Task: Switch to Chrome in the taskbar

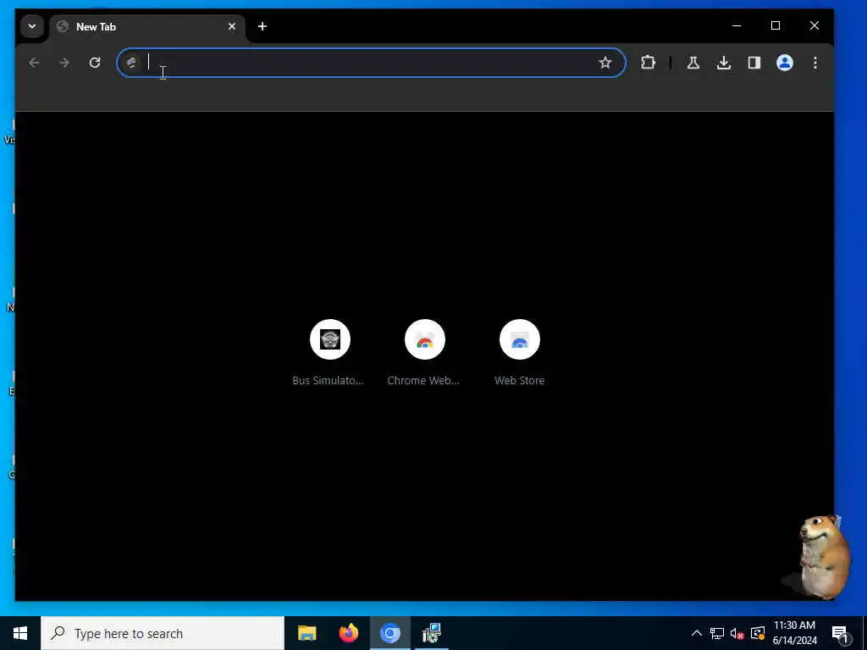Action: (390, 633)
